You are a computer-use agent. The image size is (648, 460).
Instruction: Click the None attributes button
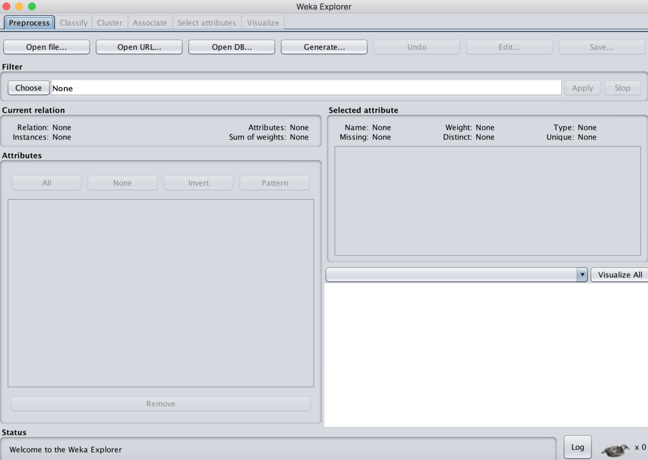tap(122, 183)
